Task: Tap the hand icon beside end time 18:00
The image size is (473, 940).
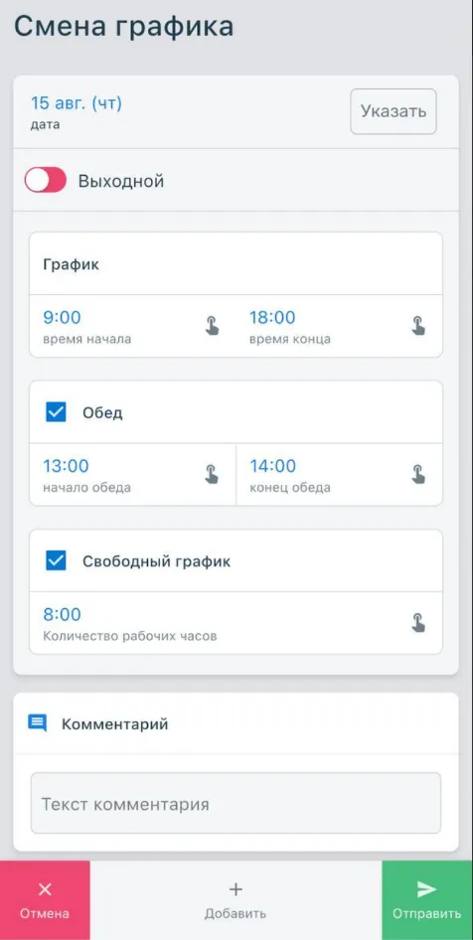Action: point(418,326)
